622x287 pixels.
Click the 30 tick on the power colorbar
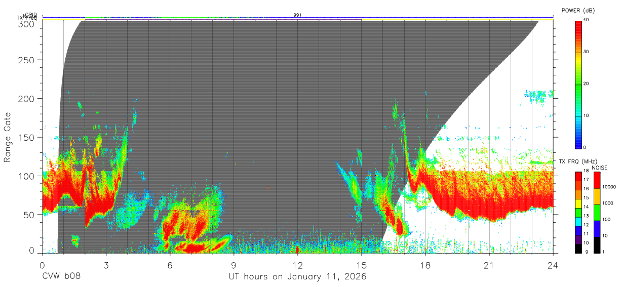[587, 52]
